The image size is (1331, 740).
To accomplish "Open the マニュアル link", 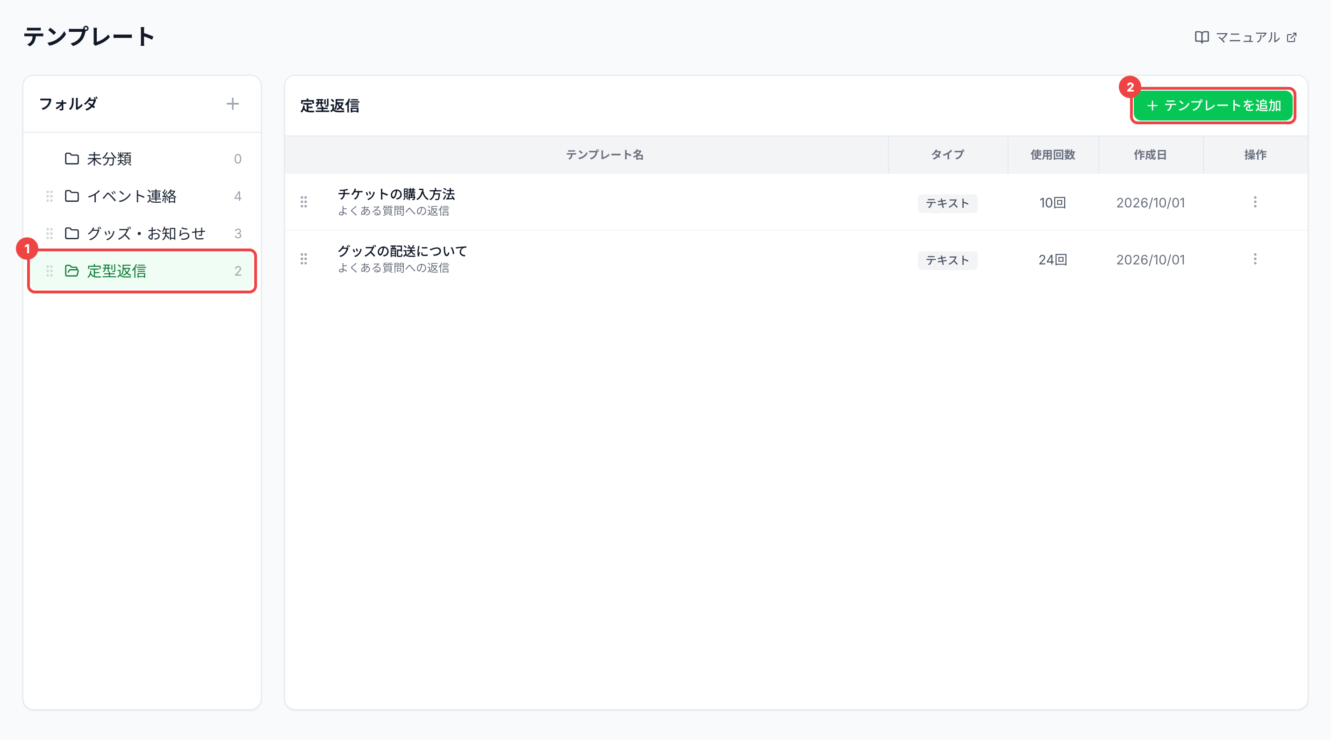I will (x=1246, y=37).
